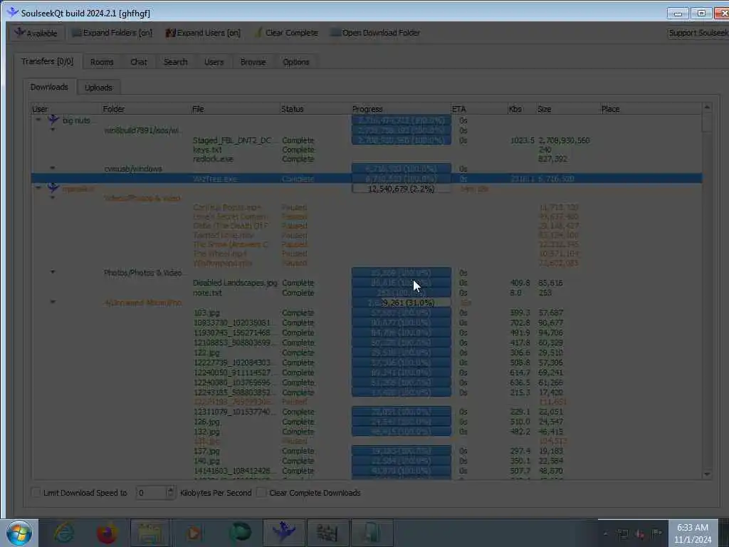Select the 103.jpg file row
Image resolution: width=729 pixels, height=547 pixels.
coord(367,313)
